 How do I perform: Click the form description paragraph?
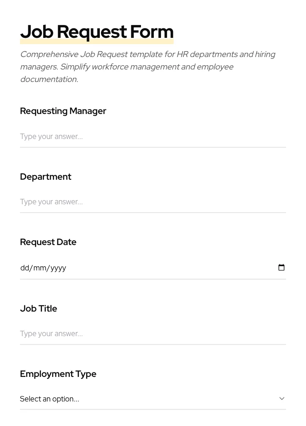(x=148, y=67)
